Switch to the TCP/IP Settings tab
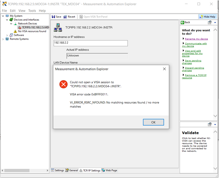 tap(90, 171)
